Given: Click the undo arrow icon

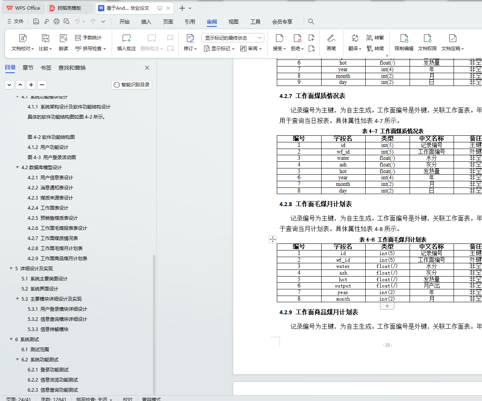Looking at the screenshot, I should (x=77, y=21).
